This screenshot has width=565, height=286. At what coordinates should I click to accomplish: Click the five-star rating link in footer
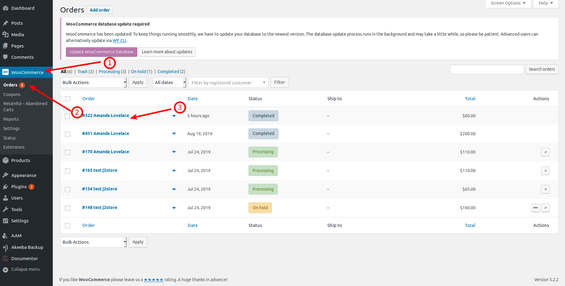pos(153,280)
